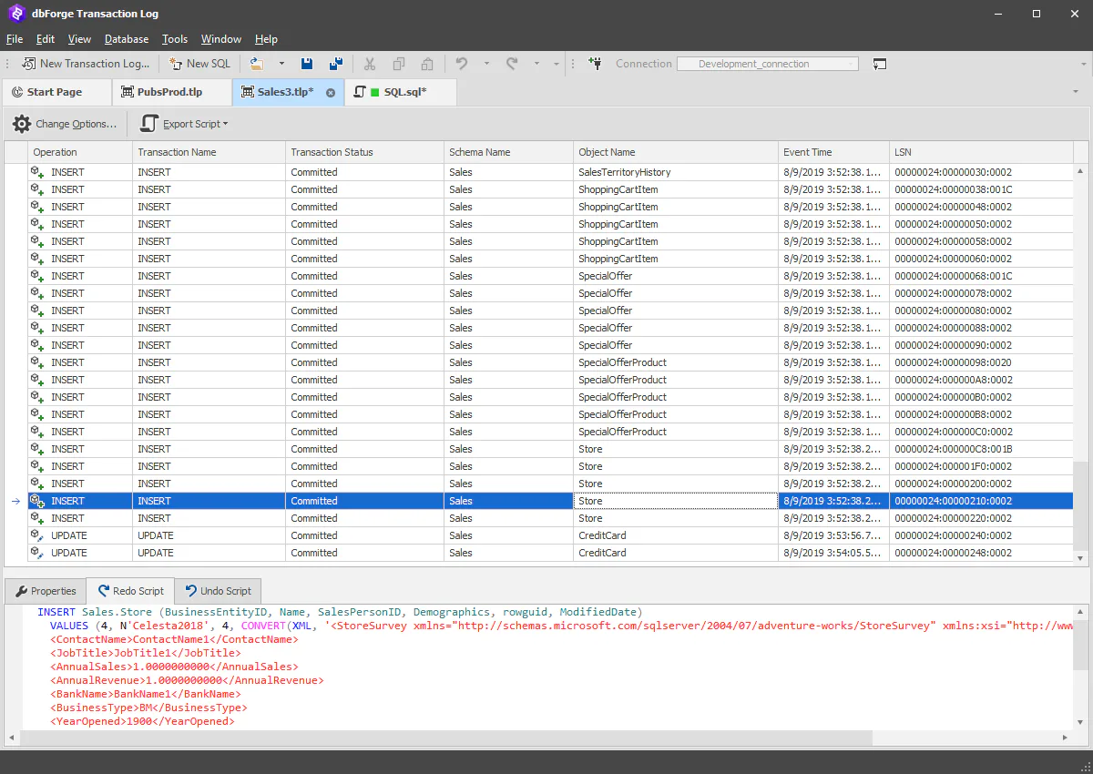Open the Database menu
The image size is (1093, 774).
127,39
